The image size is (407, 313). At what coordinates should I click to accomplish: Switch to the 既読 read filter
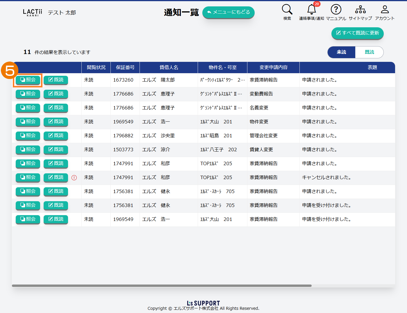click(x=369, y=52)
